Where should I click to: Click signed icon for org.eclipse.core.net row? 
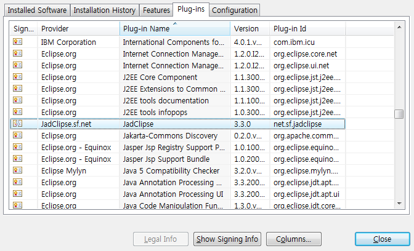(x=17, y=54)
